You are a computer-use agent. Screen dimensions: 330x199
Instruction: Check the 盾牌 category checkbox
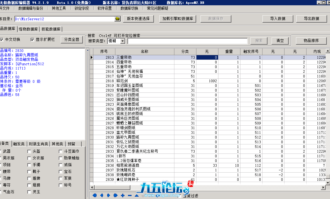click(x=29, y=178)
